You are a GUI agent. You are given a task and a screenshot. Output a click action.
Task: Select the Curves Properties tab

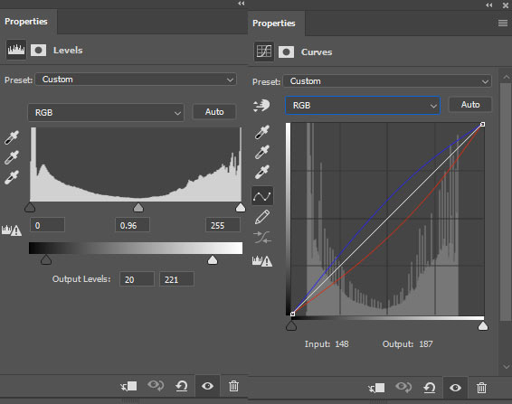[x=274, y=23]
